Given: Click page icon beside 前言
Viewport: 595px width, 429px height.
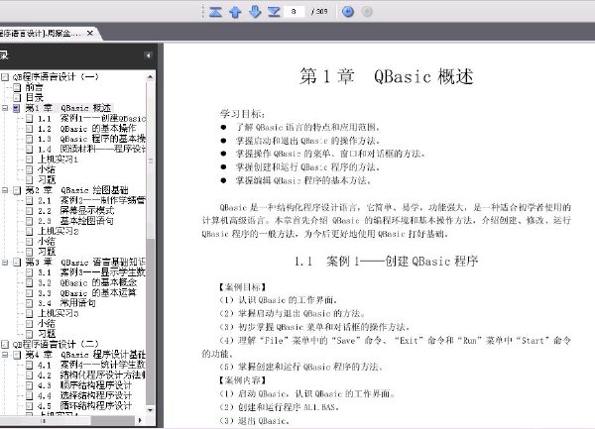Looking at the screenshot, I should click(17, 87).
